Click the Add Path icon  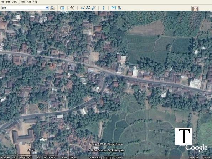point(88,8)
